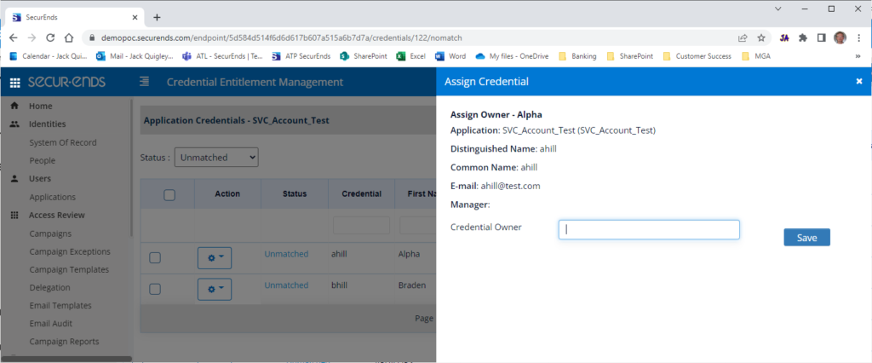Screen dimensions: 872x363
Task: Select the header select-all checkbox
Action: 169,194
